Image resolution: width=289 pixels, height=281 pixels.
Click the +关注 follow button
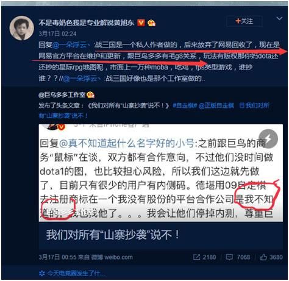tap(244, 21)
